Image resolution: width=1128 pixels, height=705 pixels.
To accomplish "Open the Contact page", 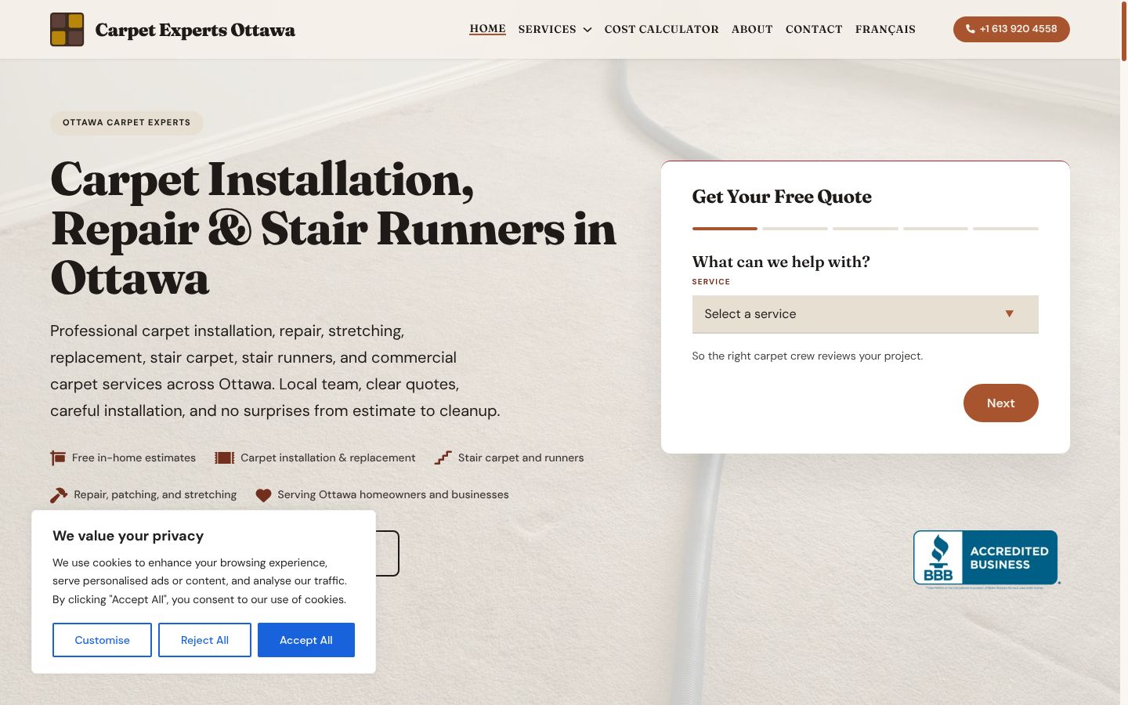I will pos(814,29).
